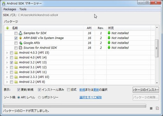
Task: Click the パッケージのインストール button
Action: pyautogui.click(x=146, y=90)
